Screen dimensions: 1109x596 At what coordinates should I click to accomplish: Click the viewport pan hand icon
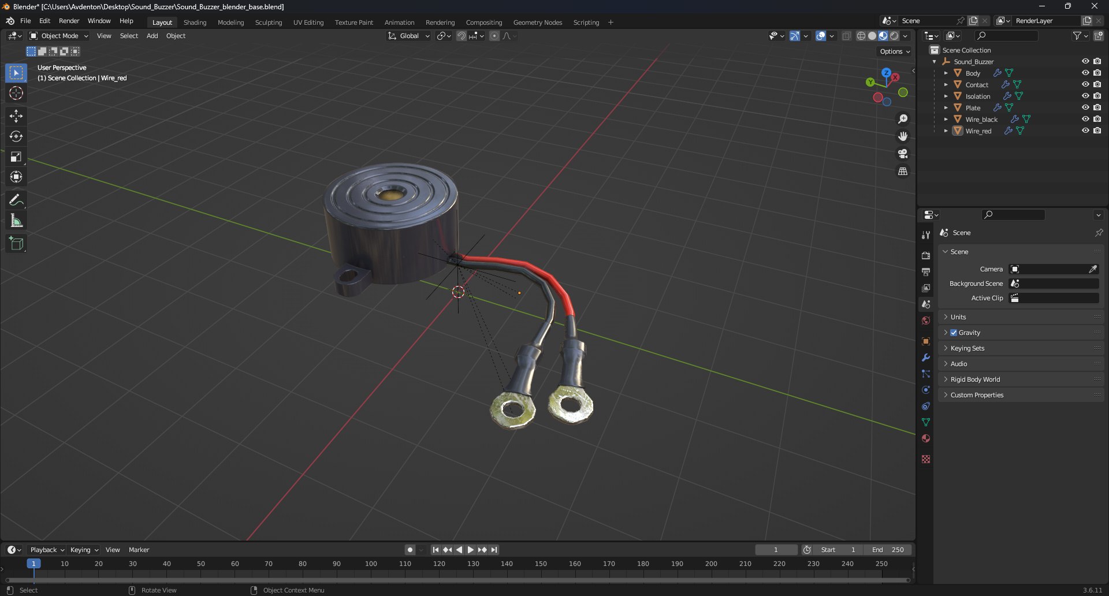pos(903,136)
